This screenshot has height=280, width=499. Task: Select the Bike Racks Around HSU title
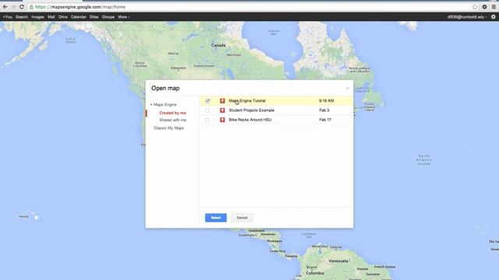coord(250,120)
